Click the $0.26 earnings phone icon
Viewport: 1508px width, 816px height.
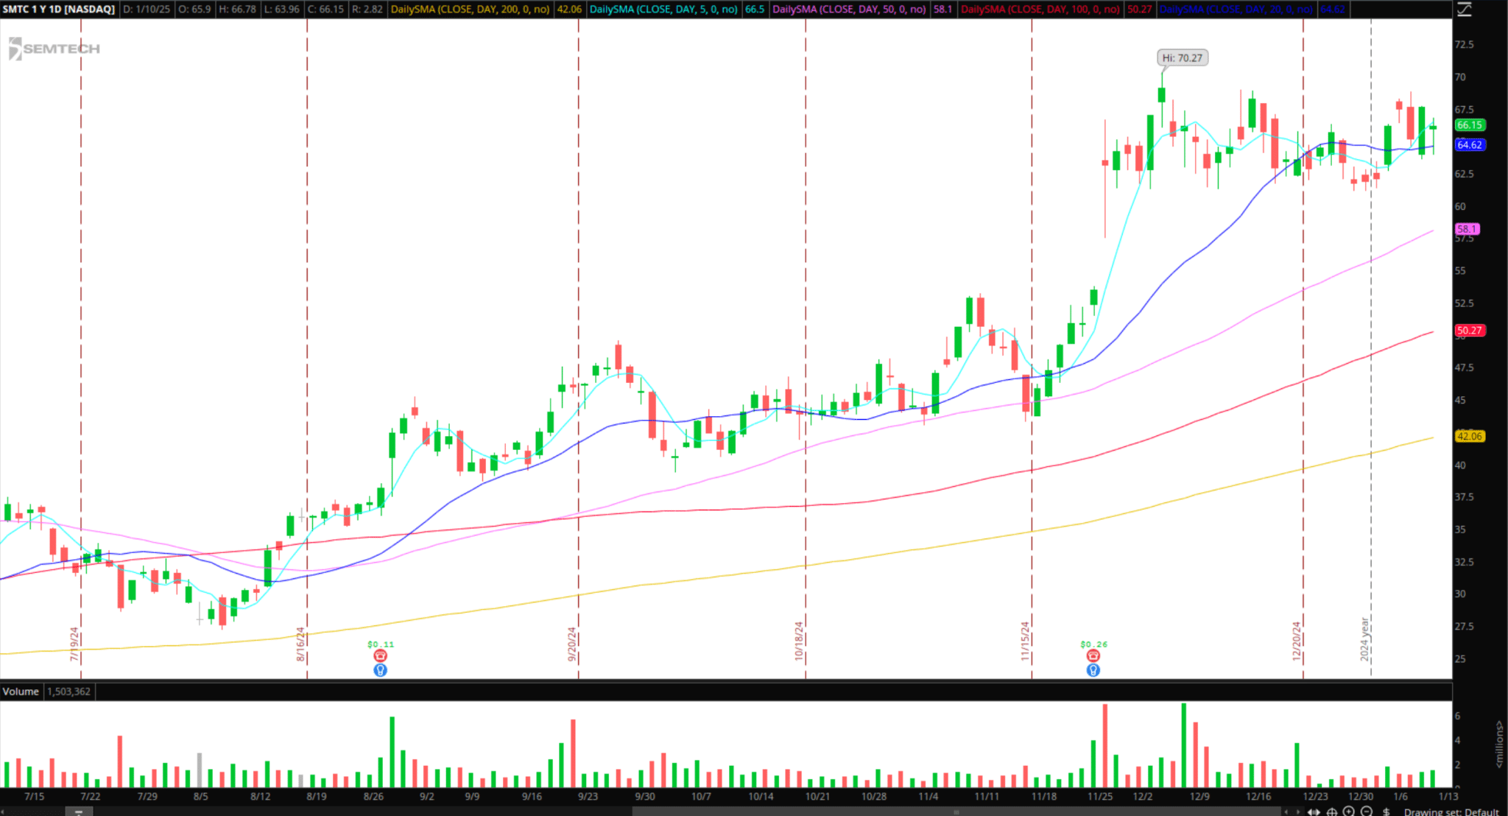1093,655
